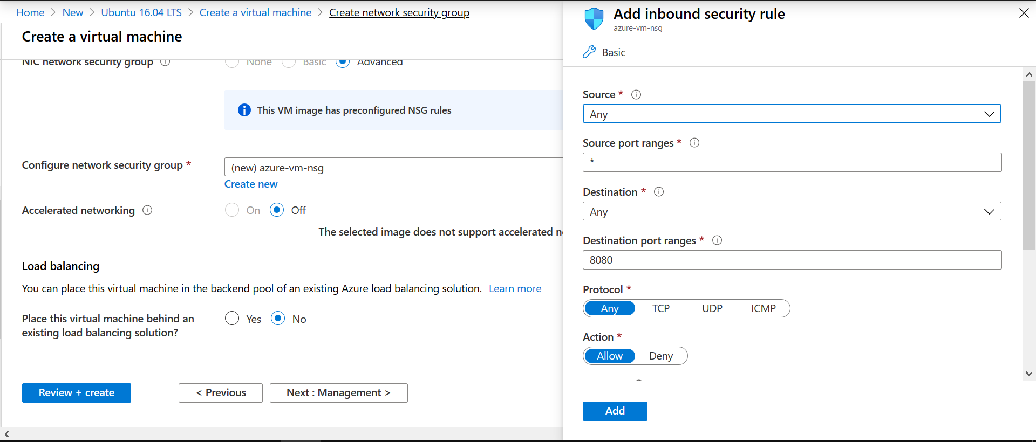Click the Add button
This screenshot has height=442, width=1036.
tap(615, 411)
